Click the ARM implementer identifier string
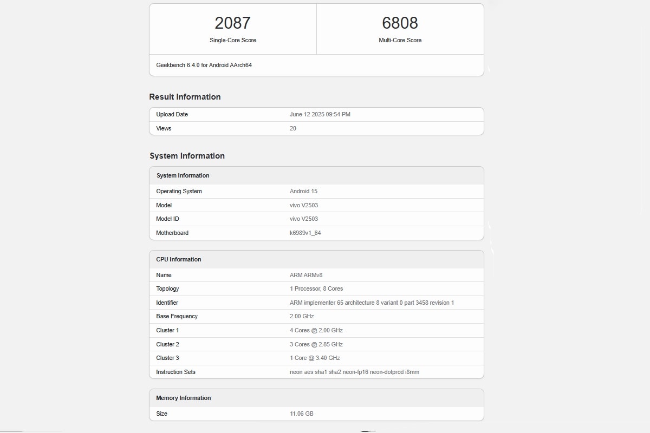This screenshot has height=433, width=650. 372,303
